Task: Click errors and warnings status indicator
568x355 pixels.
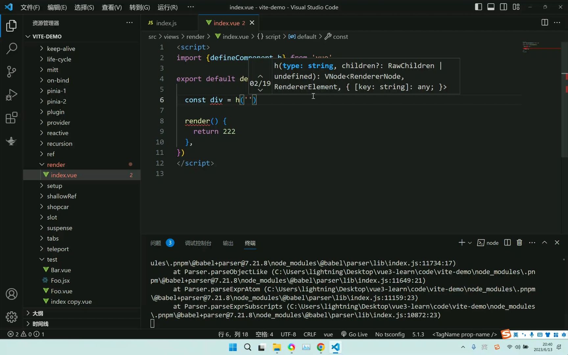Action: 26,334
